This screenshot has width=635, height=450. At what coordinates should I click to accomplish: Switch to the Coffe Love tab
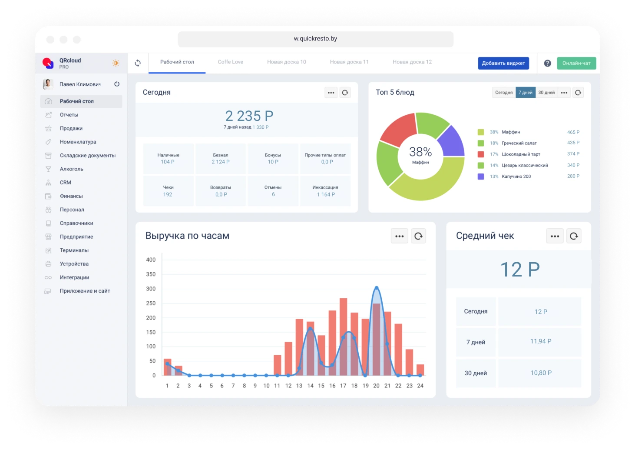pyautogui.click(x=230, y=62)
